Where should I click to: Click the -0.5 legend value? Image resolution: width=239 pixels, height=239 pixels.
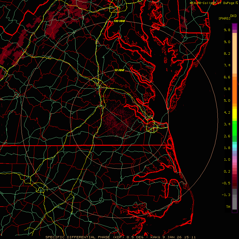click(226, 183)
